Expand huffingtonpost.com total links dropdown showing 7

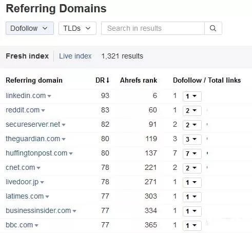(192, 153)
